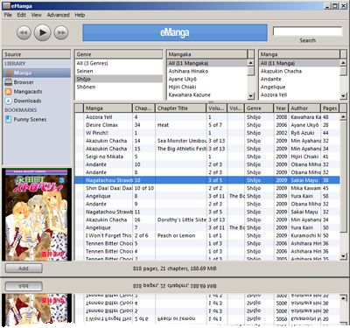Click the next (fast-forward) playback button
This screenshot has width=350, height=328.
(x=61, y=32)
